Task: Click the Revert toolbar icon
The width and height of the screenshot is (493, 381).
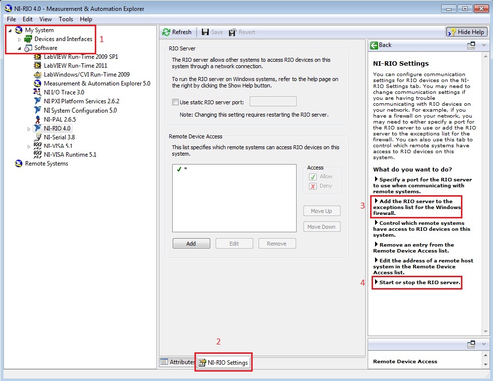Action: pos(232,32)
